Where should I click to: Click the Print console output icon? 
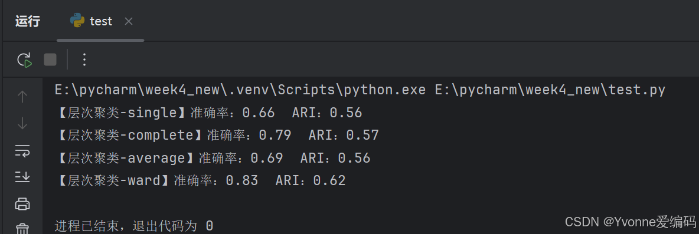(x=22, y=204)
